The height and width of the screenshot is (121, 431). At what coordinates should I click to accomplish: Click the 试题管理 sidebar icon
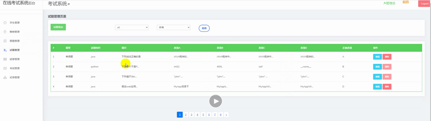click(5, 50)
